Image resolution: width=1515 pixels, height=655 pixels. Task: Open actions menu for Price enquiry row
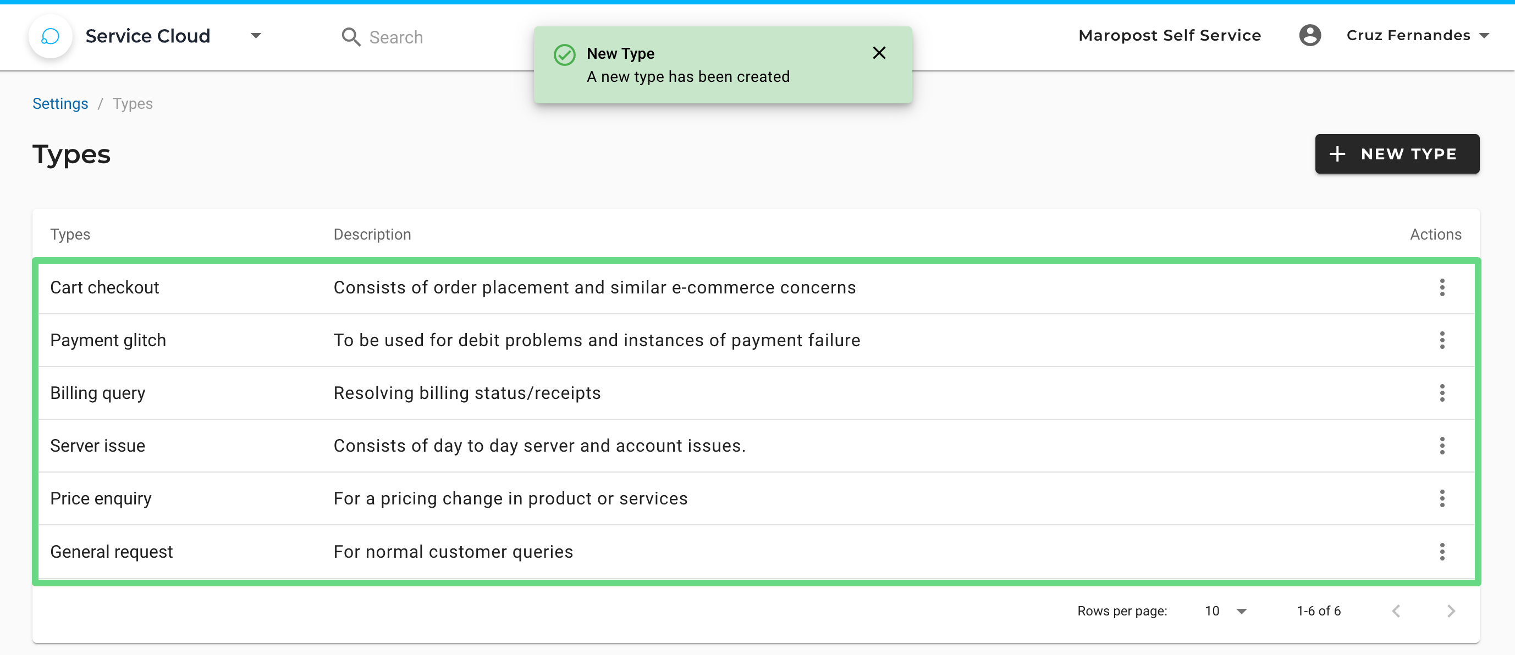pos(1441,498)
